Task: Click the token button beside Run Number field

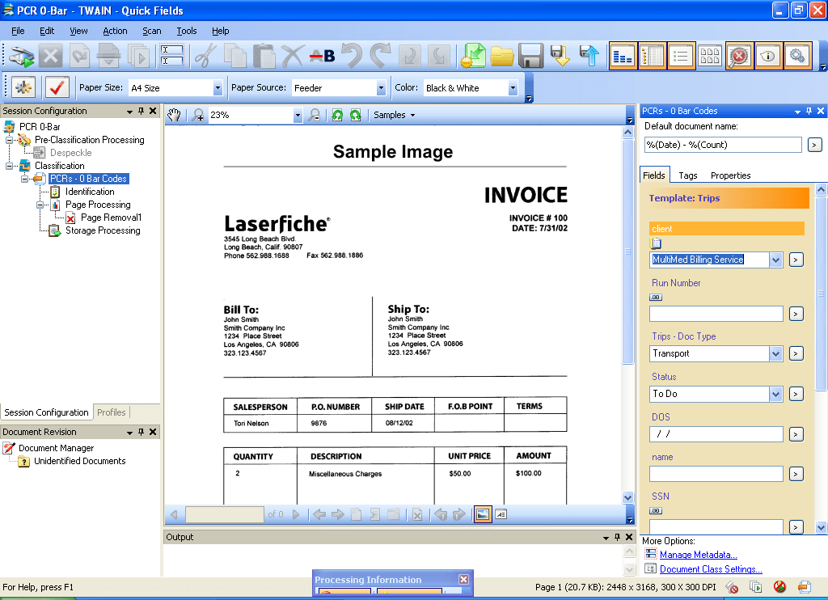Action: (x=796, y=314)
